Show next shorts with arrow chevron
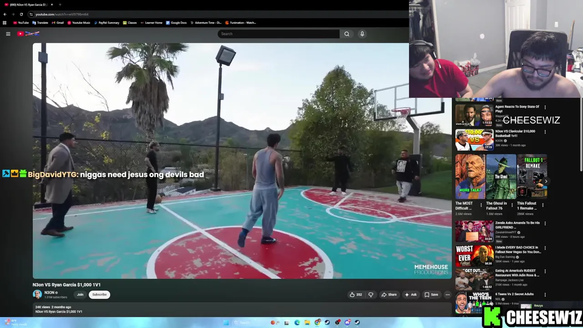 pyautogui.click(x=546, y=181)
